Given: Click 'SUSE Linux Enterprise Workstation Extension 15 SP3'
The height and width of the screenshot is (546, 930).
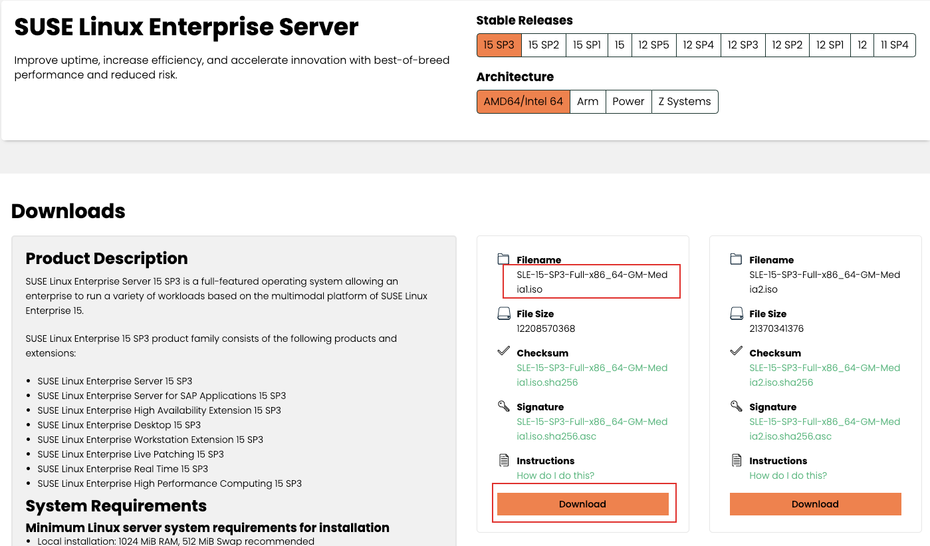Looking at the screenshot, I should point(150,440).
